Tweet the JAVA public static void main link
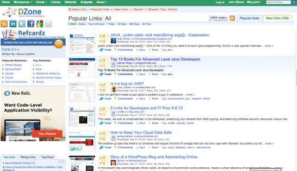 click(x=105, y=50)
